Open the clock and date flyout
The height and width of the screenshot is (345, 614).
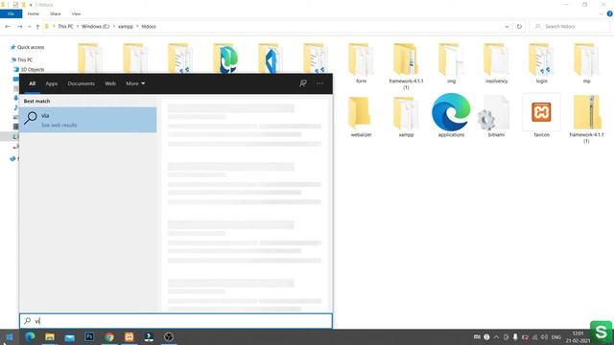coord(578,336)
